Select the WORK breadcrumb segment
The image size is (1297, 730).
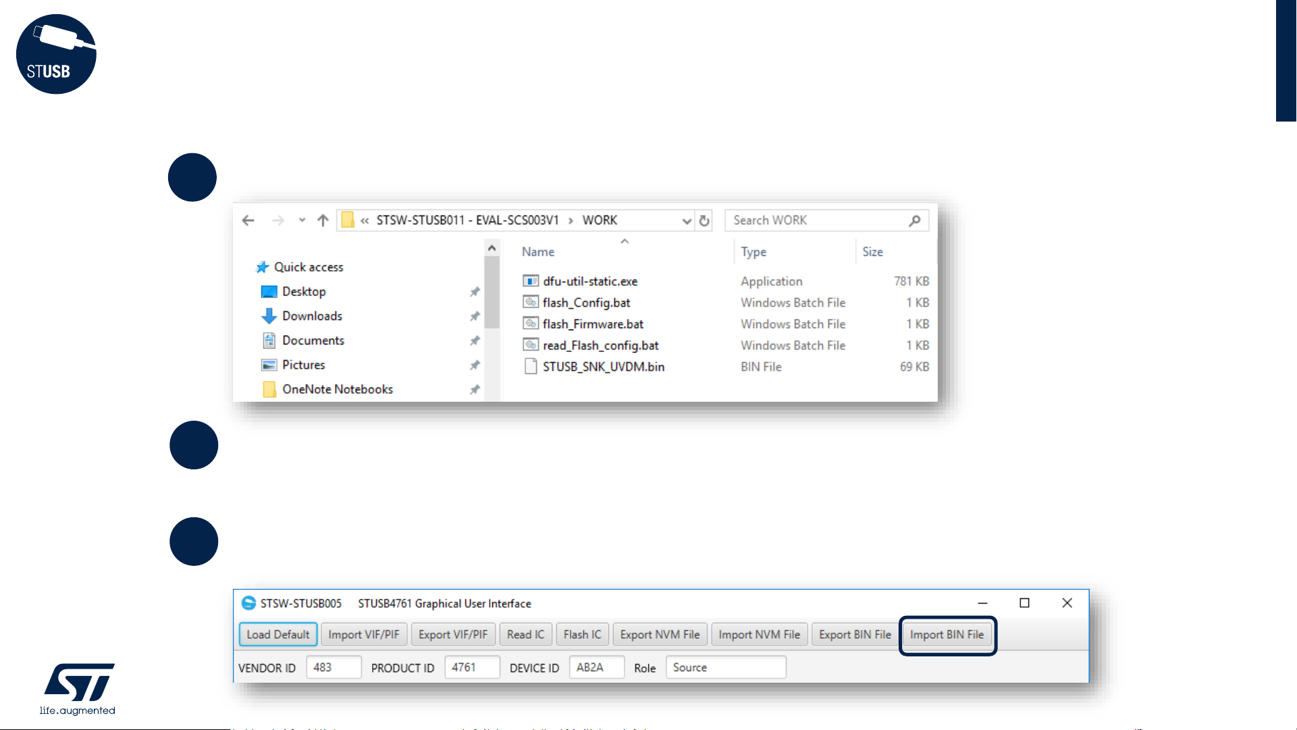(x=600, y=220)
